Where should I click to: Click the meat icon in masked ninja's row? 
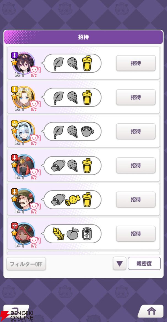coord(58,165)
